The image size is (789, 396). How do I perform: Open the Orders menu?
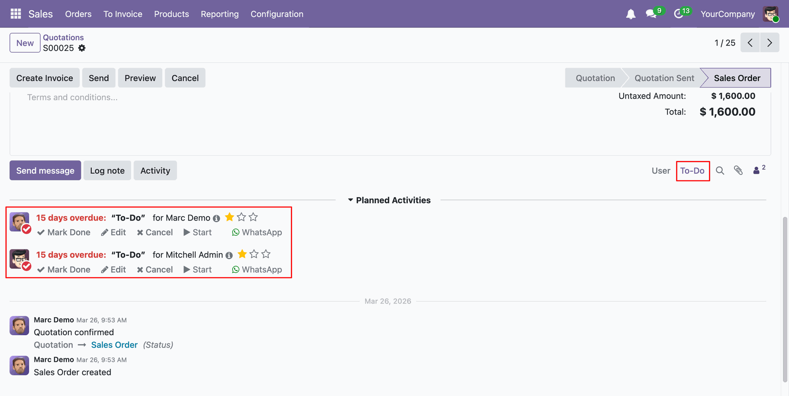[78, 14]
